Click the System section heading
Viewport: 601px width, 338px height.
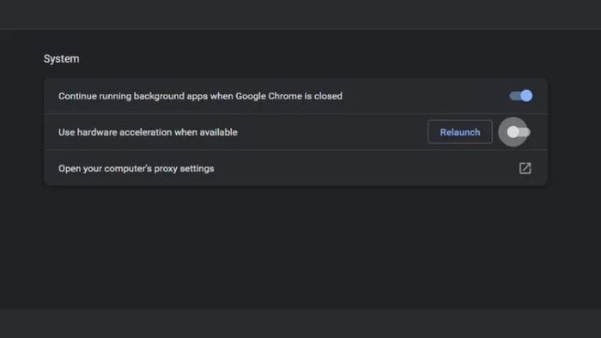61,59
